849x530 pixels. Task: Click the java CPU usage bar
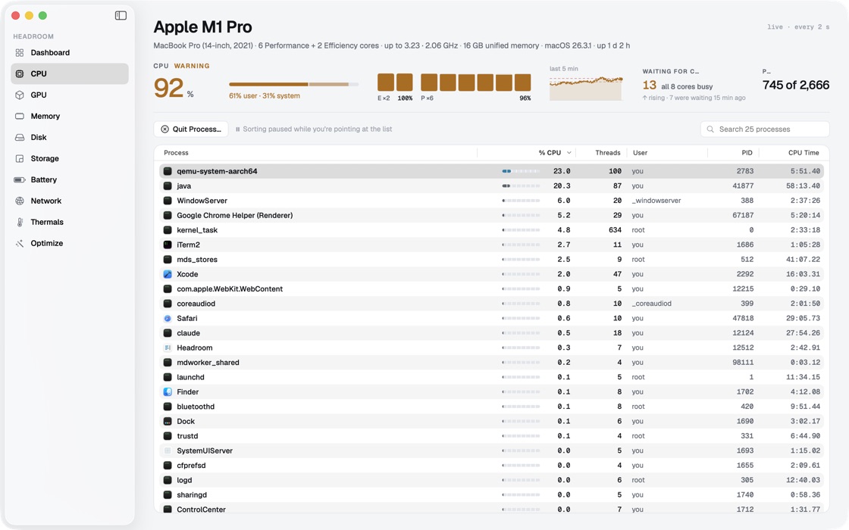click(521, 185)
